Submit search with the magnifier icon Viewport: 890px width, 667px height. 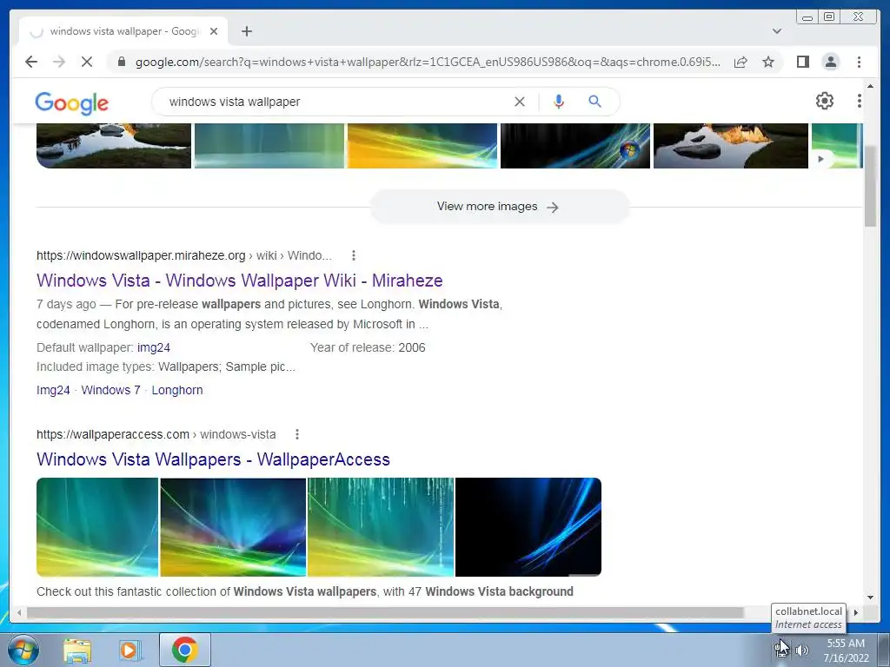[x=594, y=102]
